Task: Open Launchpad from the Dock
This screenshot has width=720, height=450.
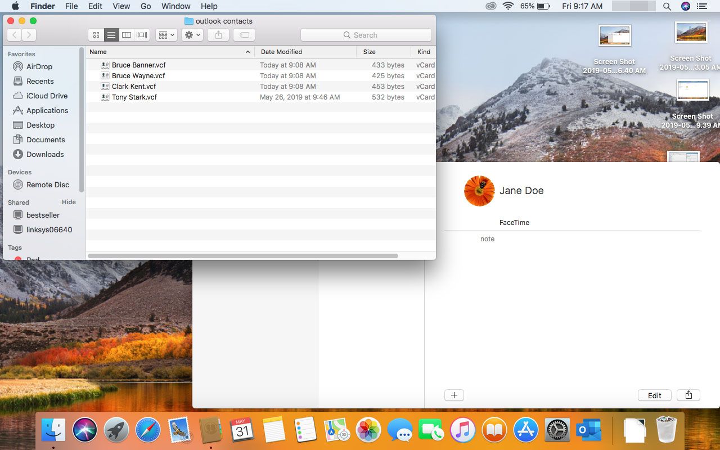Action: (116, 431)
